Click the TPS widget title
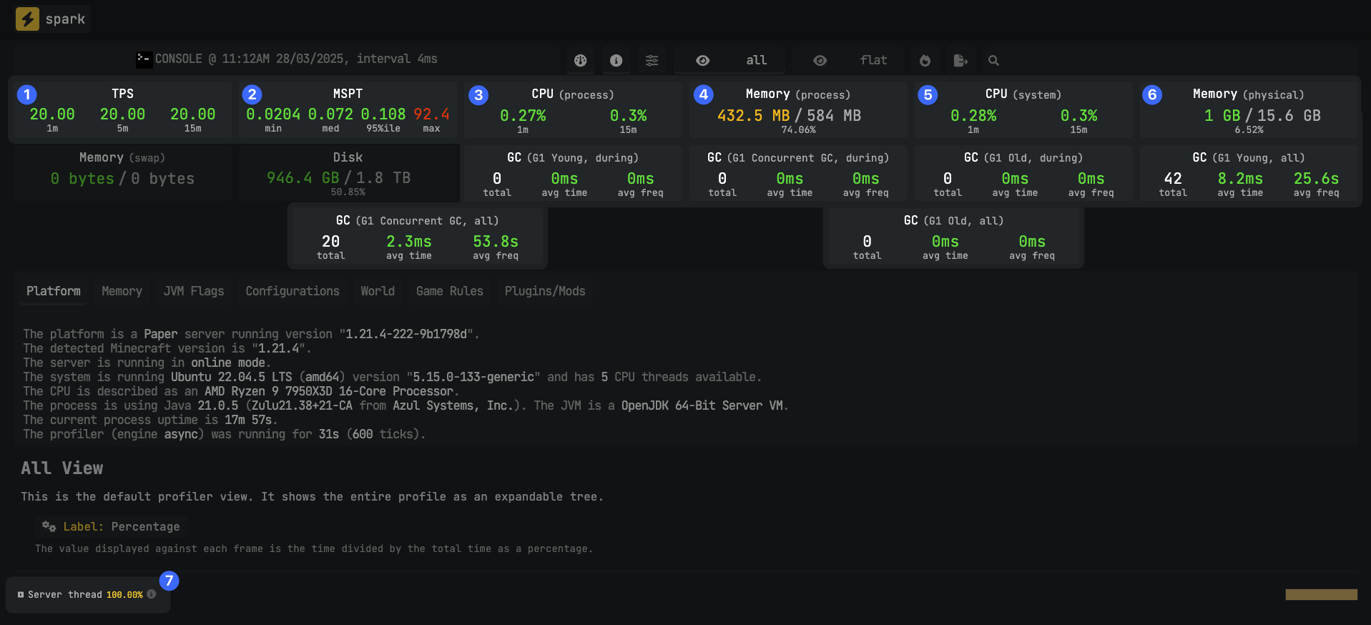This screenshot has width=1371, height=625. (122, 94)
